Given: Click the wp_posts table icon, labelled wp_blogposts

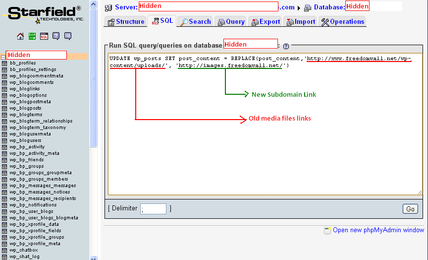Looking at the screenshot, I should (4, 108).
